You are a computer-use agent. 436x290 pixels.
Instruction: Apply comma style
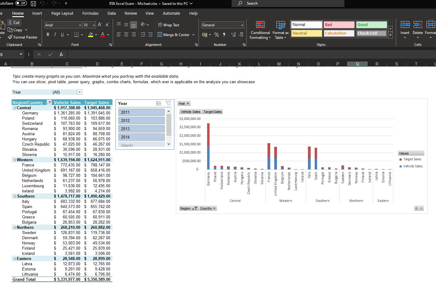coord(224,35)
